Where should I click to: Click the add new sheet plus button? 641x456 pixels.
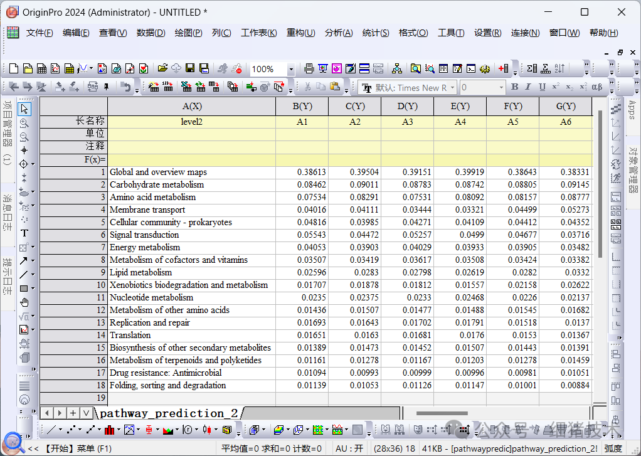[73, 413]
